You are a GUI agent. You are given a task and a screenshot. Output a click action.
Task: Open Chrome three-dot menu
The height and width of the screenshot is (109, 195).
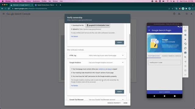[x=193, y=9]
